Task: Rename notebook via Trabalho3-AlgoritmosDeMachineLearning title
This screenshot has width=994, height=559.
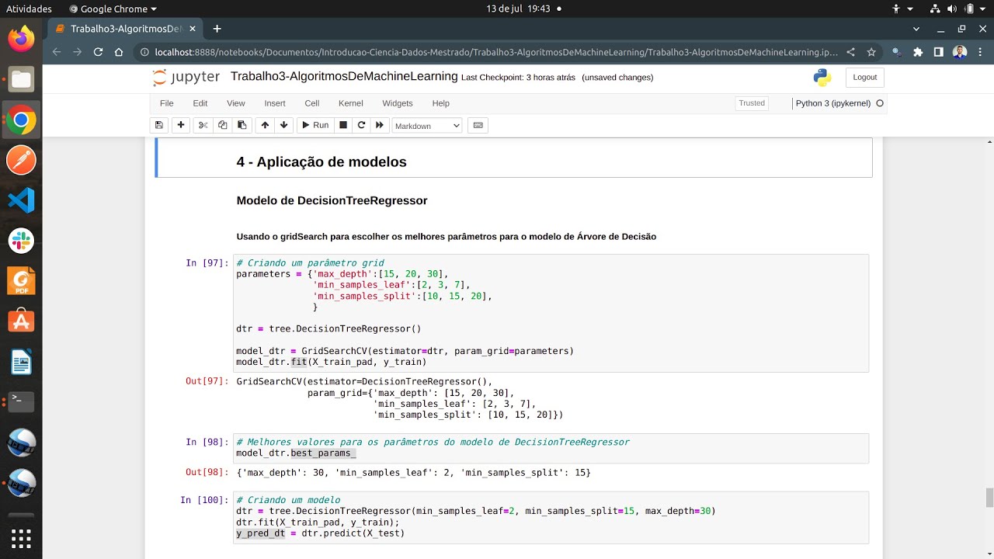Action: pyautogui.click(x=344, y=77)
